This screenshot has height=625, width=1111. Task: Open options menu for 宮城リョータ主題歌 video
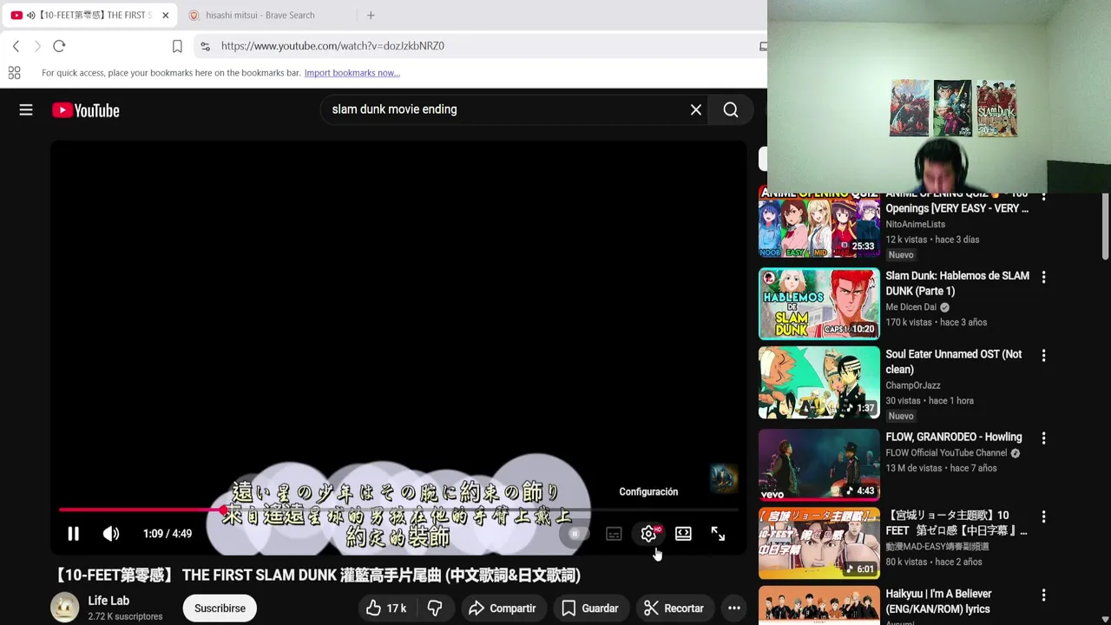pyautogui.click(x=1043, y=516)
